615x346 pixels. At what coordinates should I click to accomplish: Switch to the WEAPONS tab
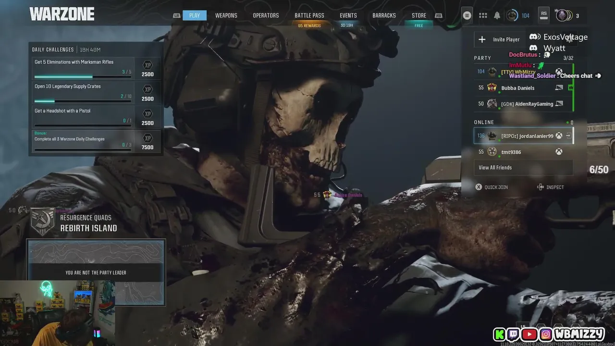point(226,15)
